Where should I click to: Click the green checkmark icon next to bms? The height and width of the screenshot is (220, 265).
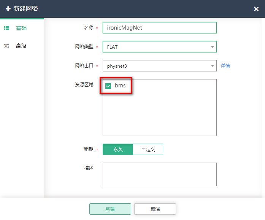[x=108, y=86]
